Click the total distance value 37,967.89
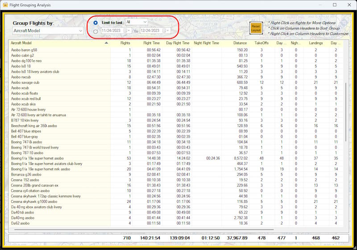357x250 pixels. 237,238
